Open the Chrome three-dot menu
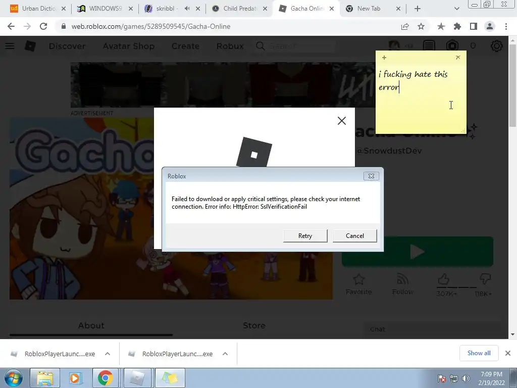This screenshot has height=388, width=517. coord(506,26)
